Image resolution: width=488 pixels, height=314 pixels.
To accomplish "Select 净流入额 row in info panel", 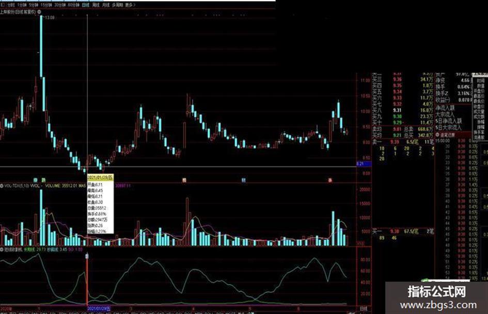I will point(445,108).
